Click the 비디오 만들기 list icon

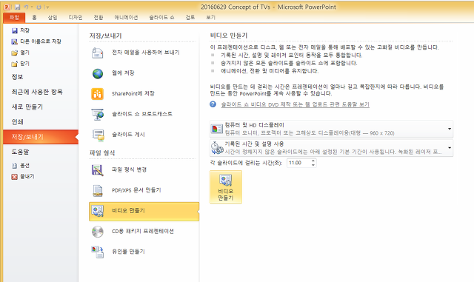(98, 211)
